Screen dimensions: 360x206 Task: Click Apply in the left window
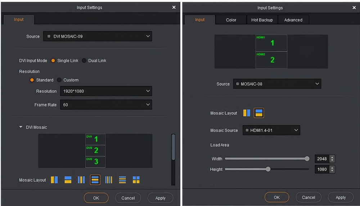click(x=160, y=198)
